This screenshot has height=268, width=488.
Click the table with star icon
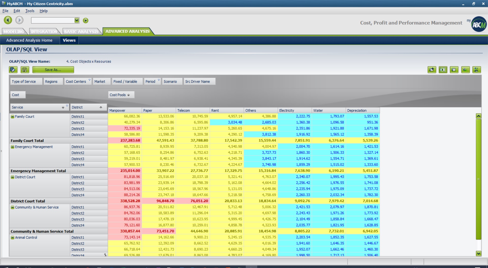click(432, 70)
